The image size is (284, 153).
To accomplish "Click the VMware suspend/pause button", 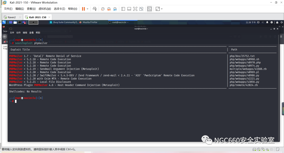I will pyautogui.click(x=83, y=9).
